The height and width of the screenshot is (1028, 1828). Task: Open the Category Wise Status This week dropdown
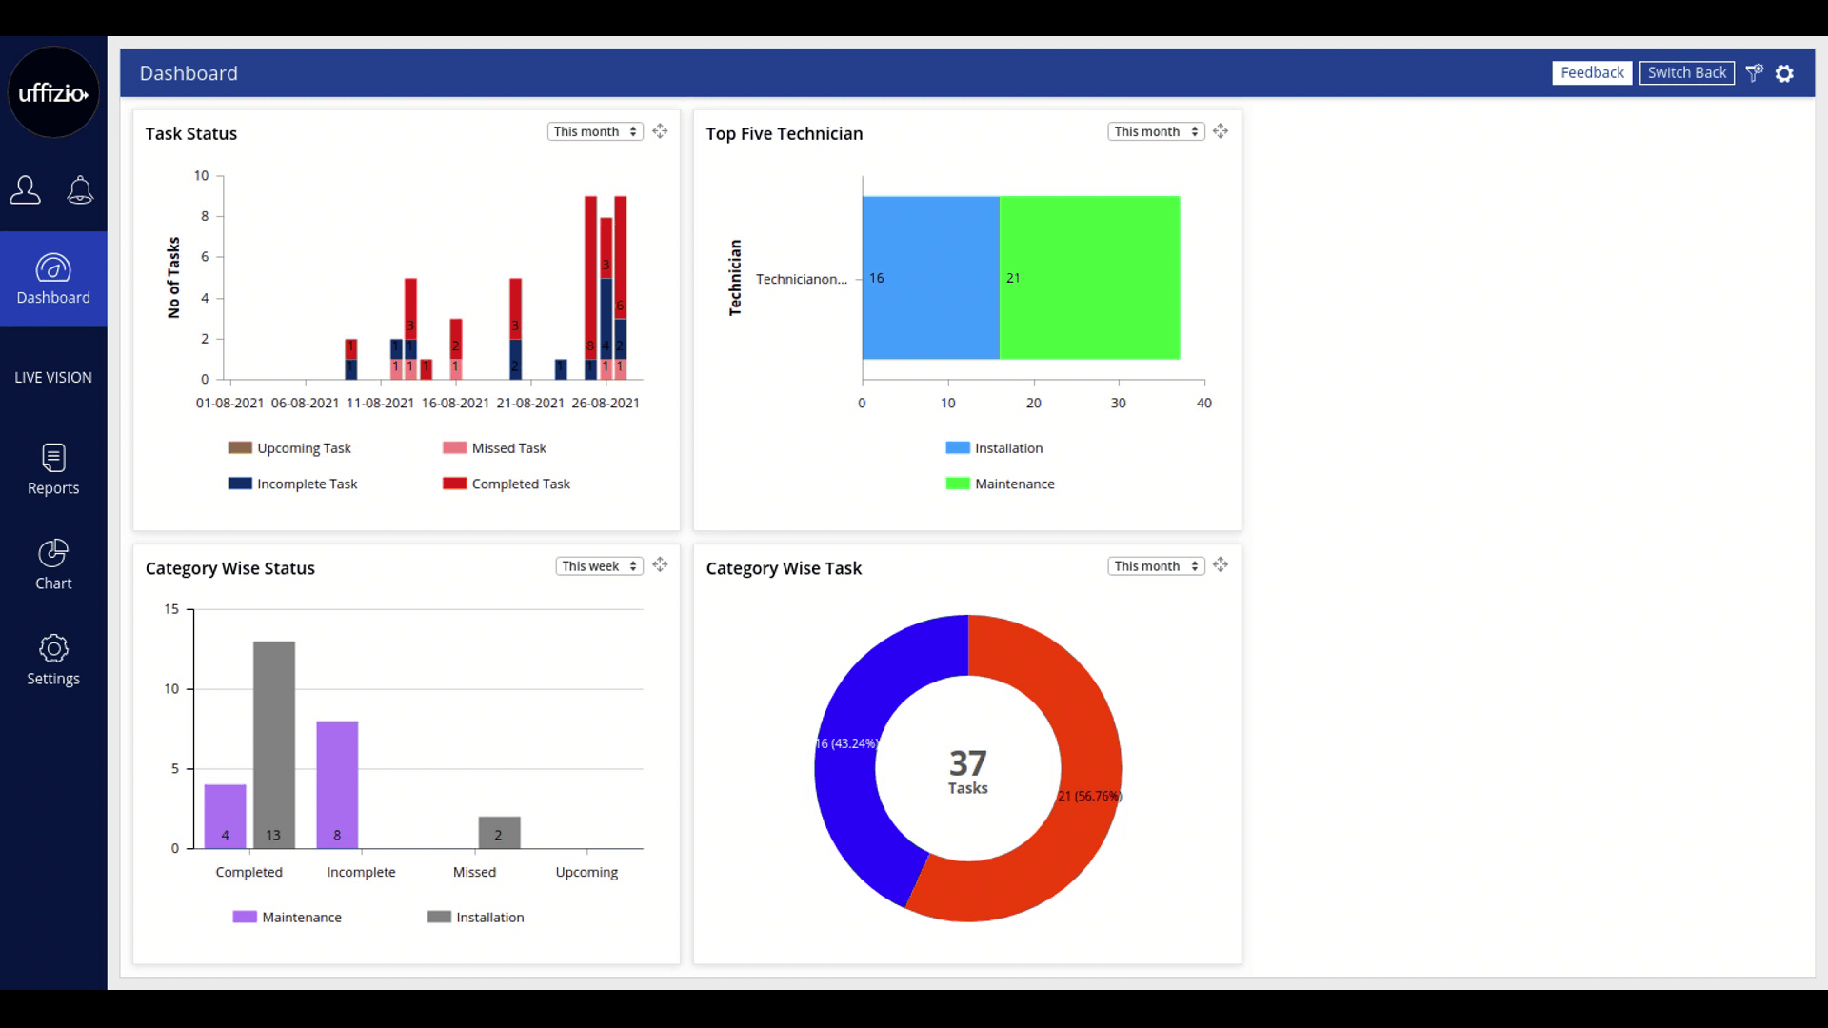point(599,566)
